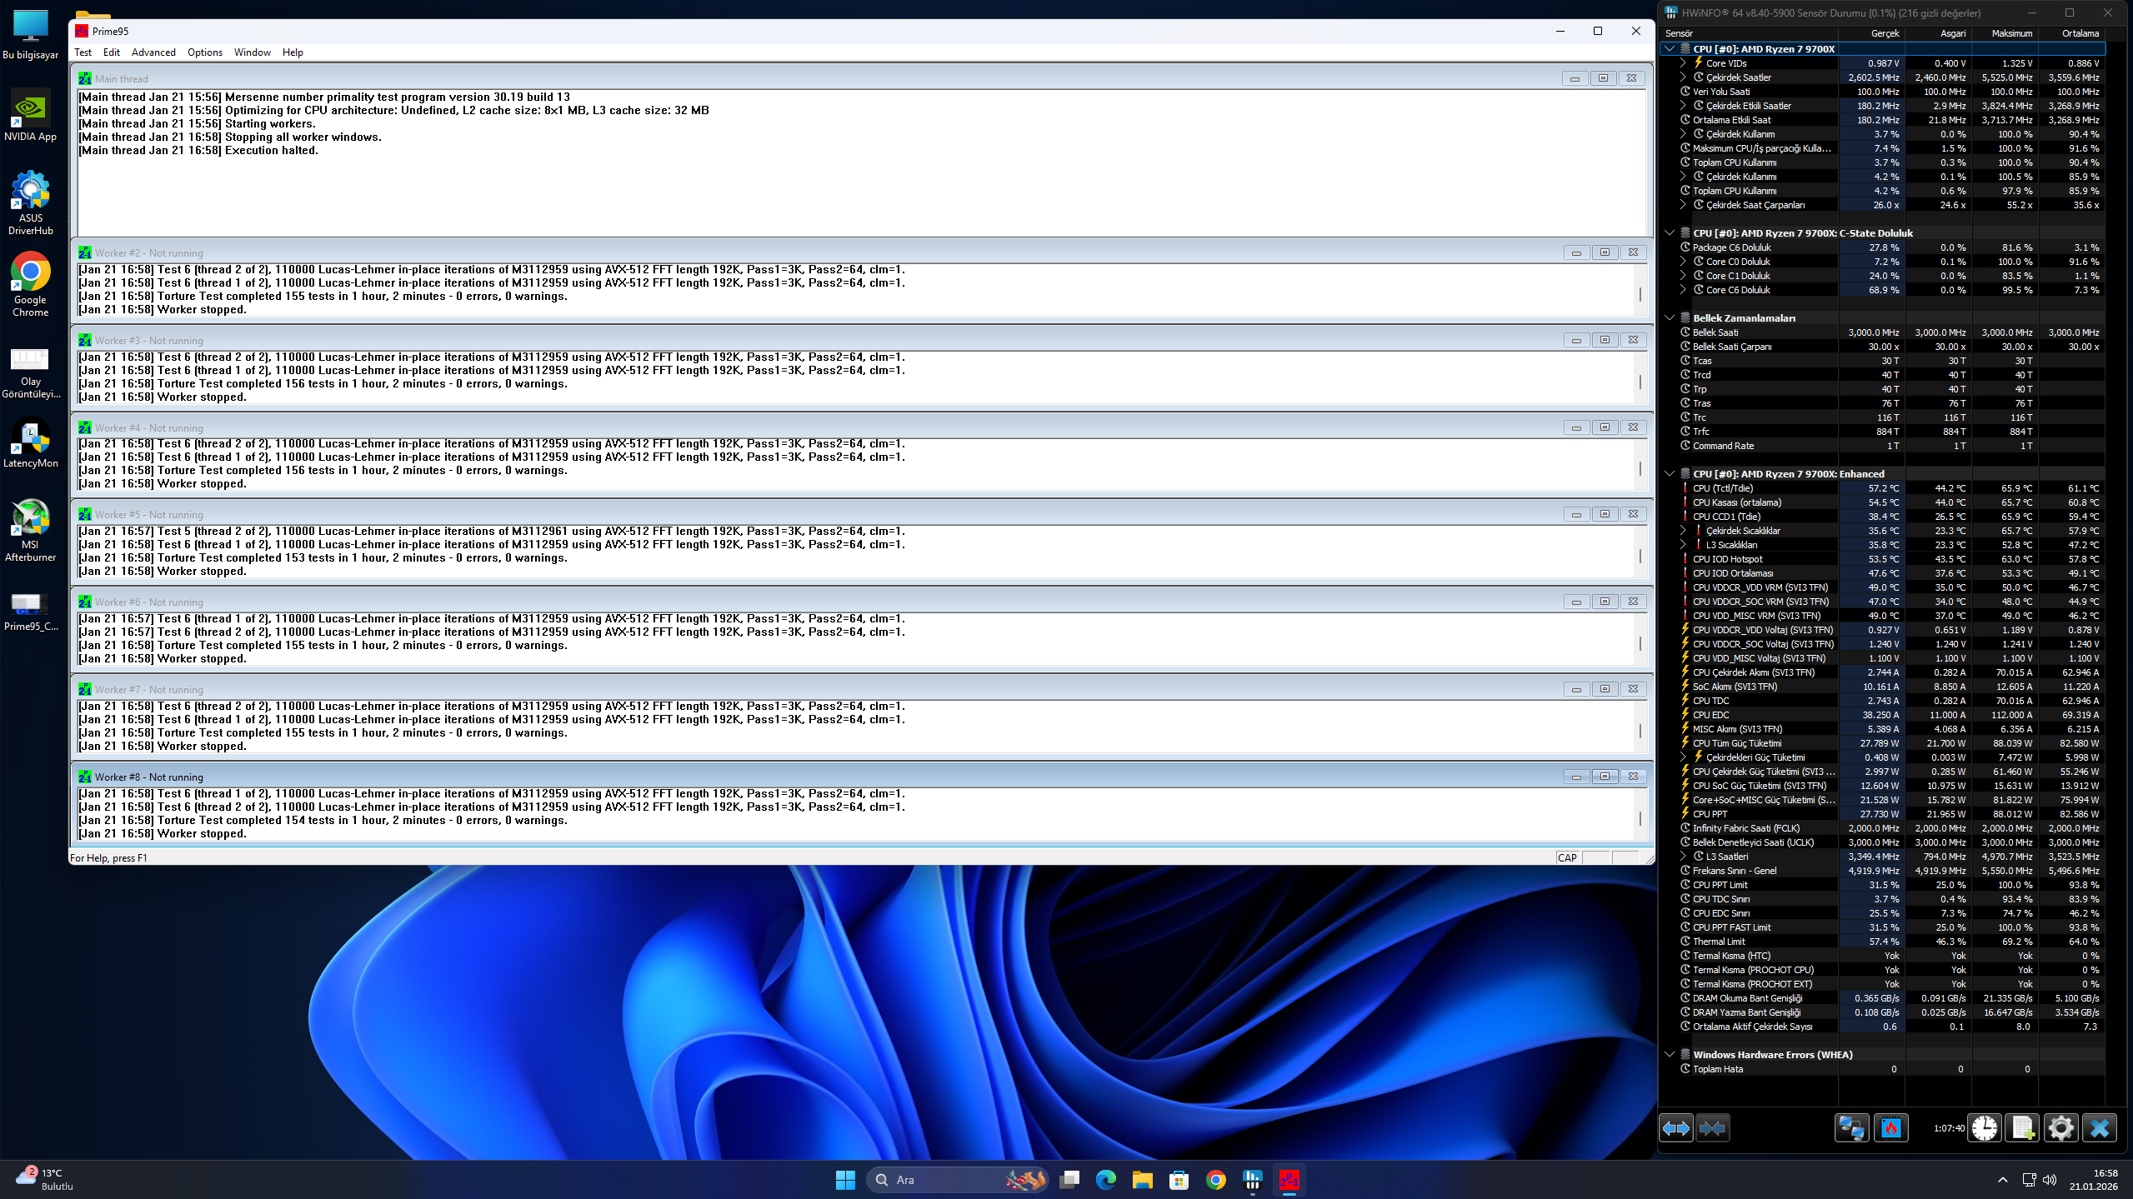The width and height of the screenshot is (2133, 1199).
Task: Open the Test menu in Prime95
Action: 83,52
